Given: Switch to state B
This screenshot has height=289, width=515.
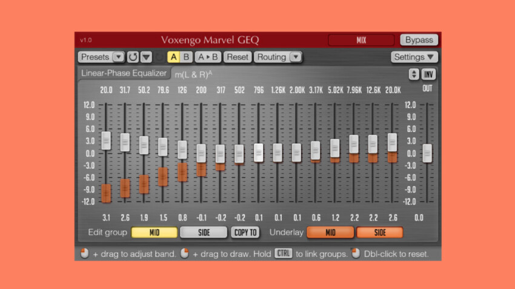Looking at the screenshot, I should pyautogui.click(x=186, y=57).
